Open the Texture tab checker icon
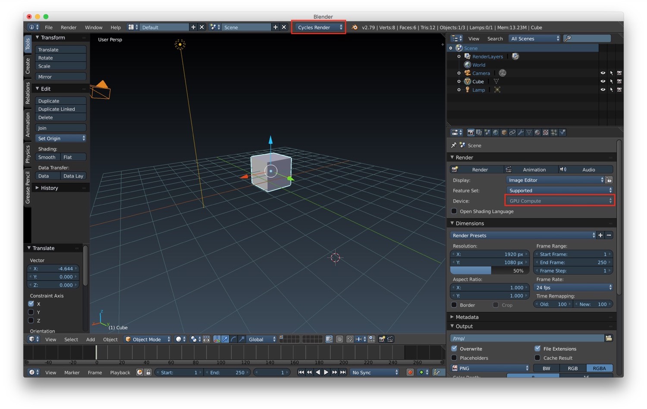The width and height of the screenshot is (647, 409). tap(546, 132)
